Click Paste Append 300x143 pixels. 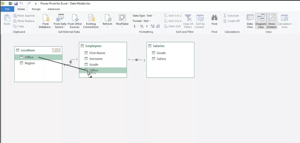pyautogui.click(x=24, y=16)
